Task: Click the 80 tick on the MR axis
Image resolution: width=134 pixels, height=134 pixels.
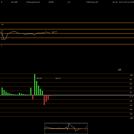Action: 131,80
